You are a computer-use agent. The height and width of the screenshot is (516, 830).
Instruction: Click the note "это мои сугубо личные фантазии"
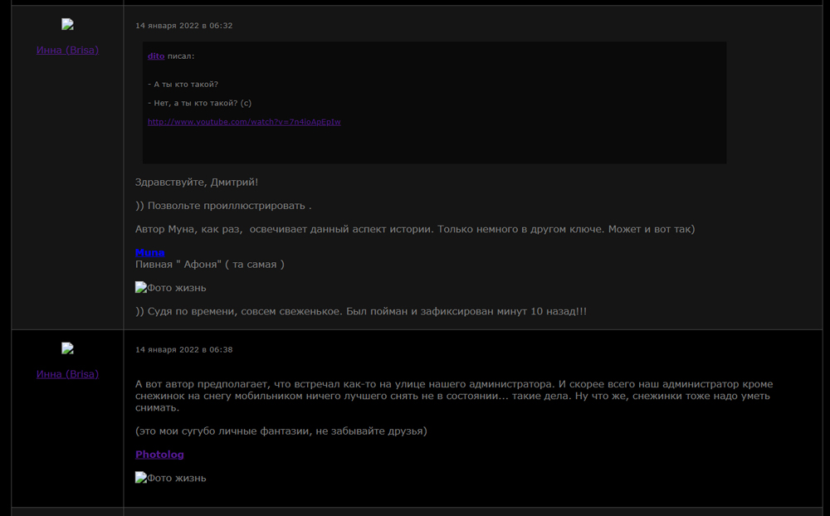281,431
